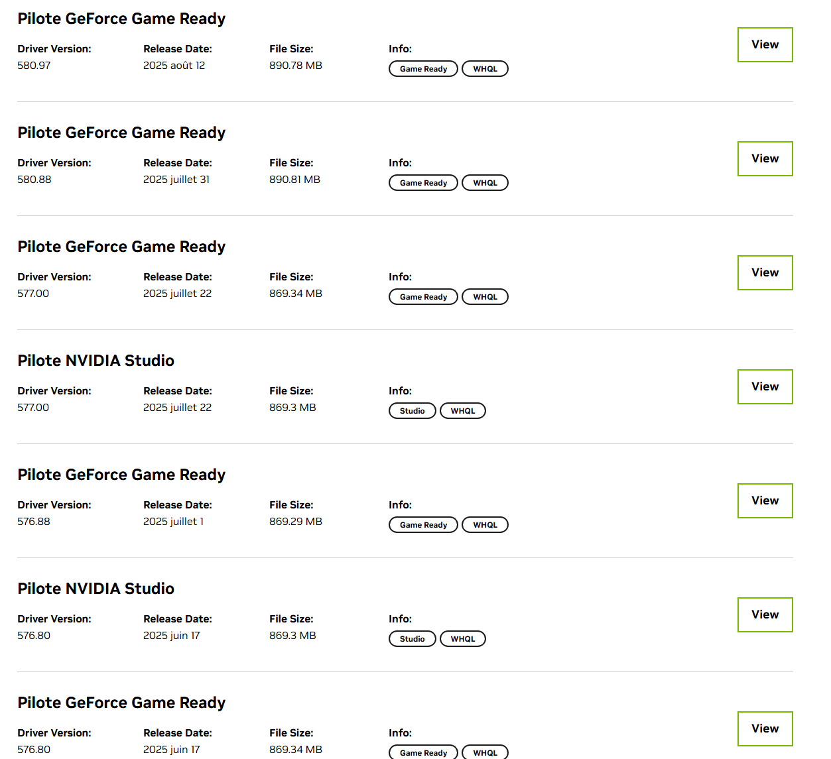The width and height of the screenshot is (831, 759).
Task: Click WHQL badge on driver 580.88
Action: click(x=485, y=183)
